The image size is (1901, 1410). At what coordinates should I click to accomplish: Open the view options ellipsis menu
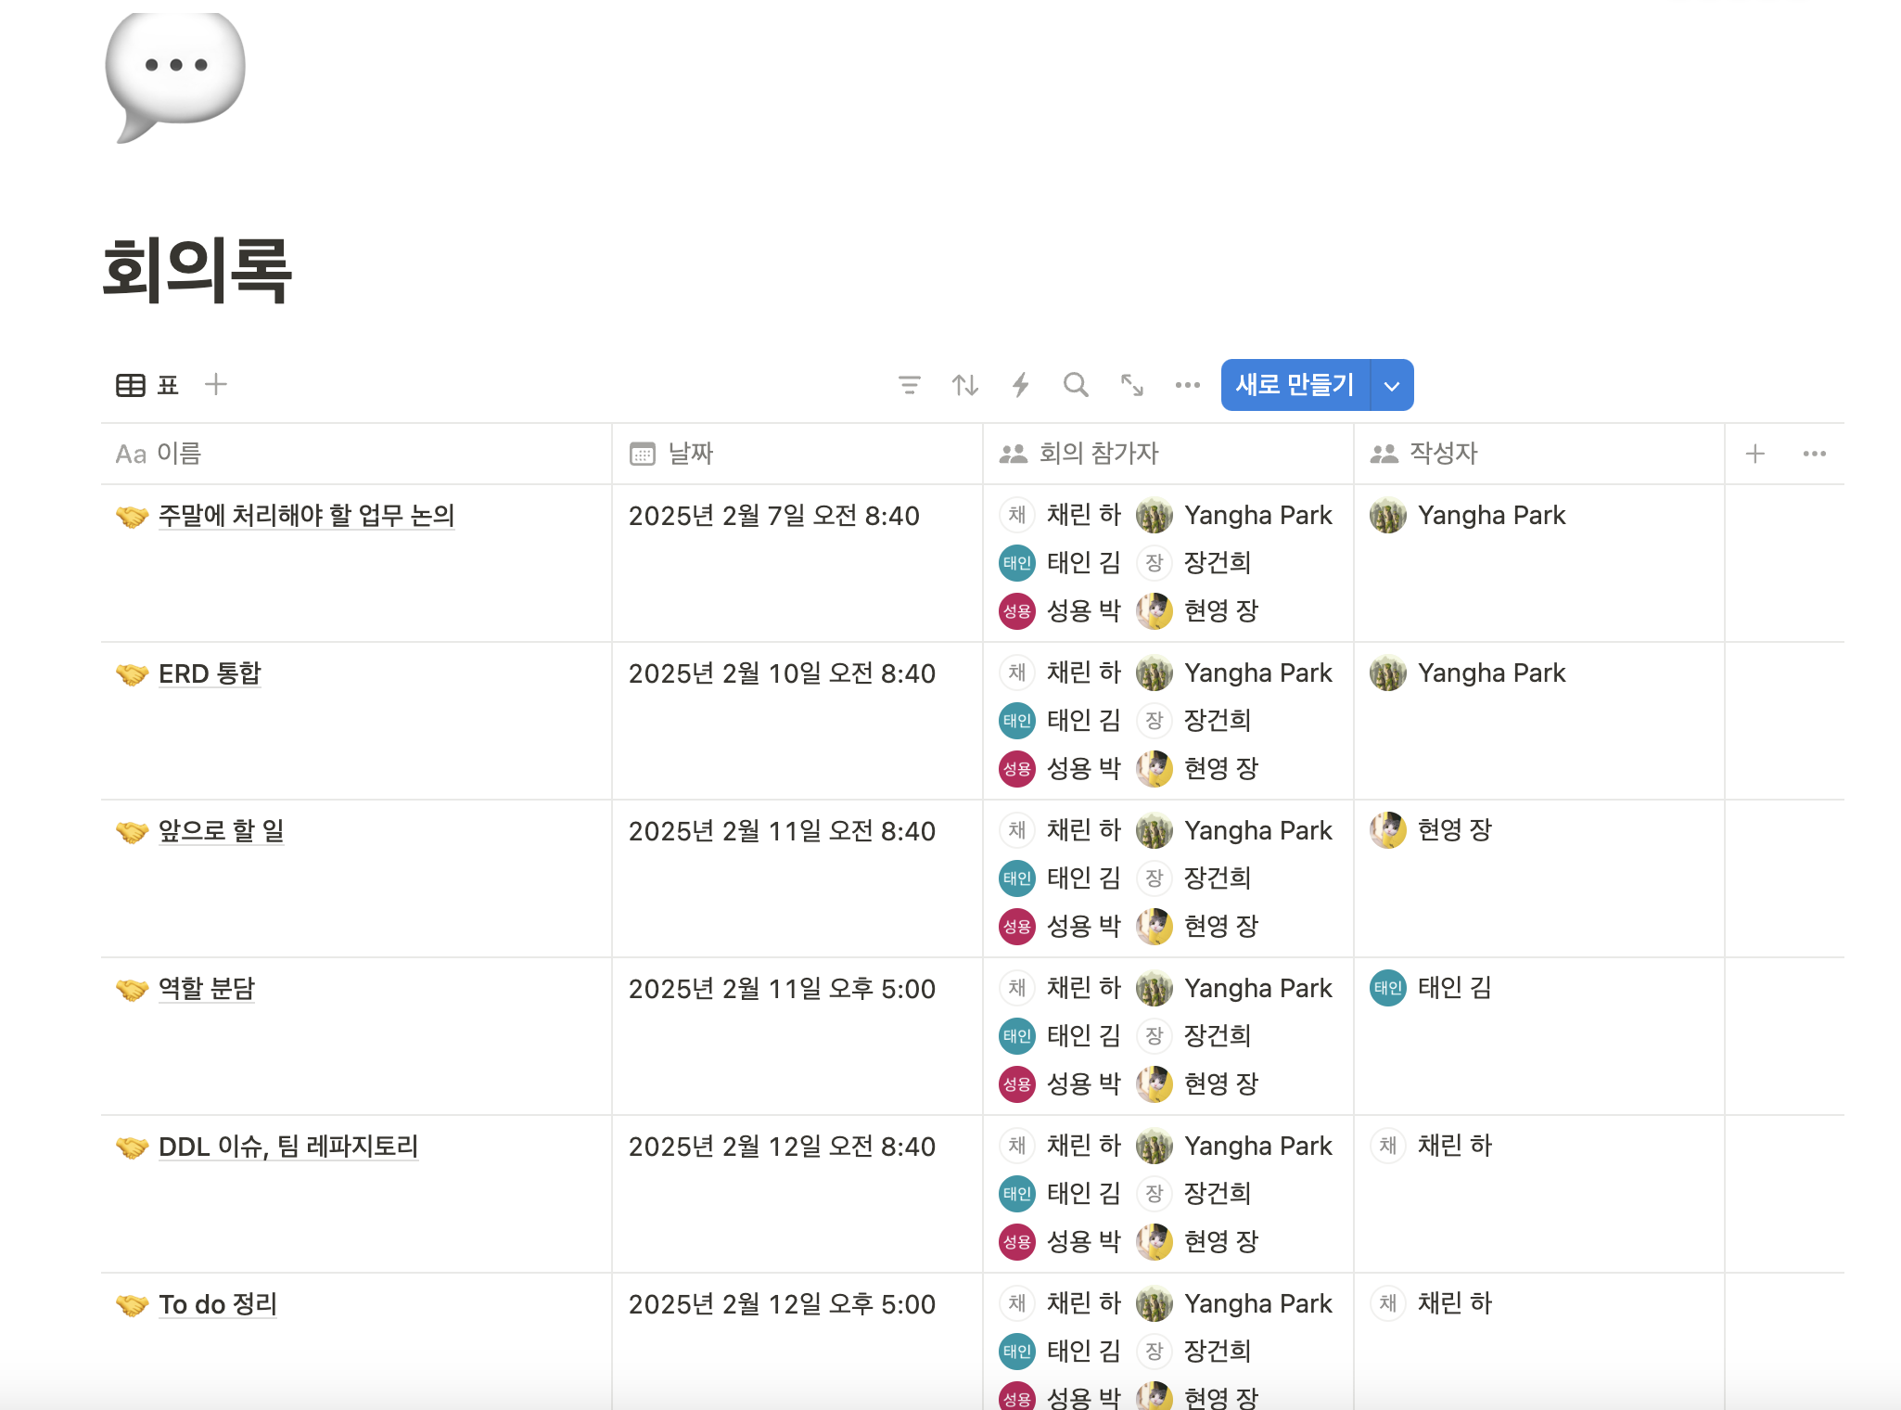tap(1187, 385)
